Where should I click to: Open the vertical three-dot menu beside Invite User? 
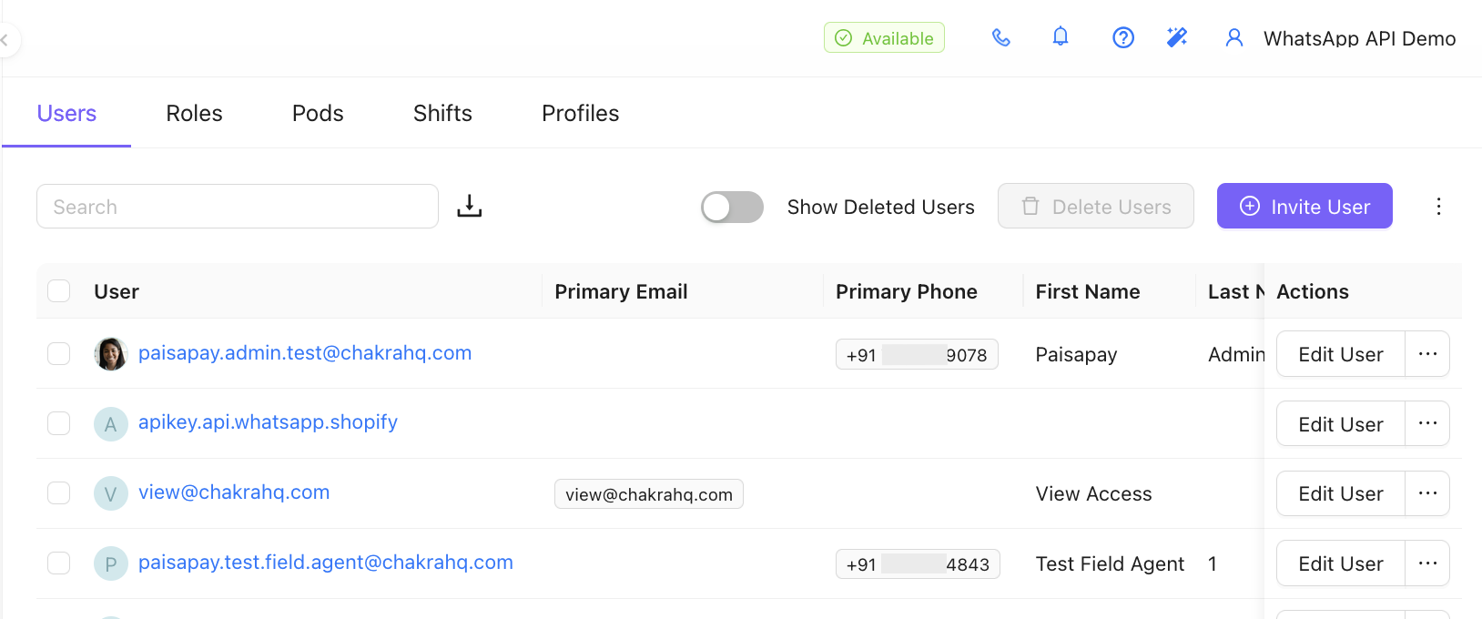(1438, 206)
